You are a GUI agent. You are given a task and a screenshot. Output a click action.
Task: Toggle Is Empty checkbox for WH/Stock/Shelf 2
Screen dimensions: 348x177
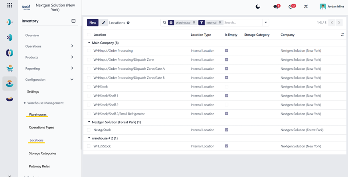point(227,105)
